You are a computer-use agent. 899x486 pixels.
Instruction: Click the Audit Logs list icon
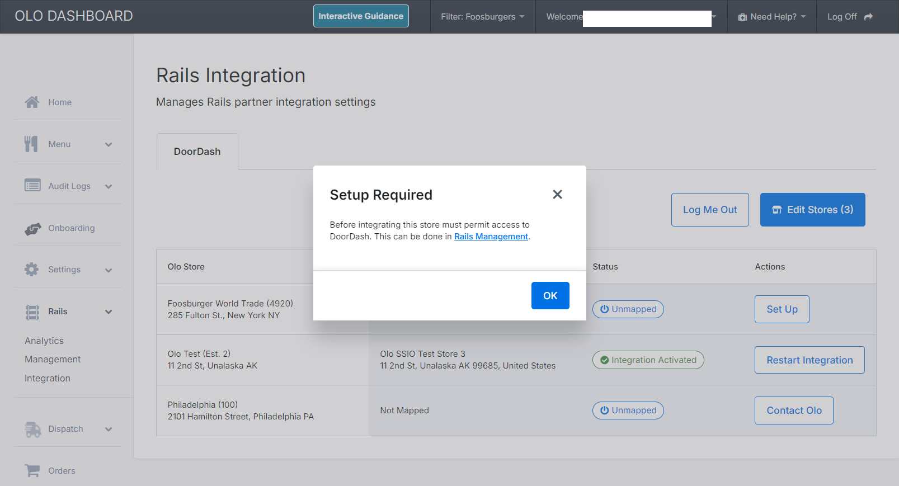pyautogui.click(x=32, y=185)
